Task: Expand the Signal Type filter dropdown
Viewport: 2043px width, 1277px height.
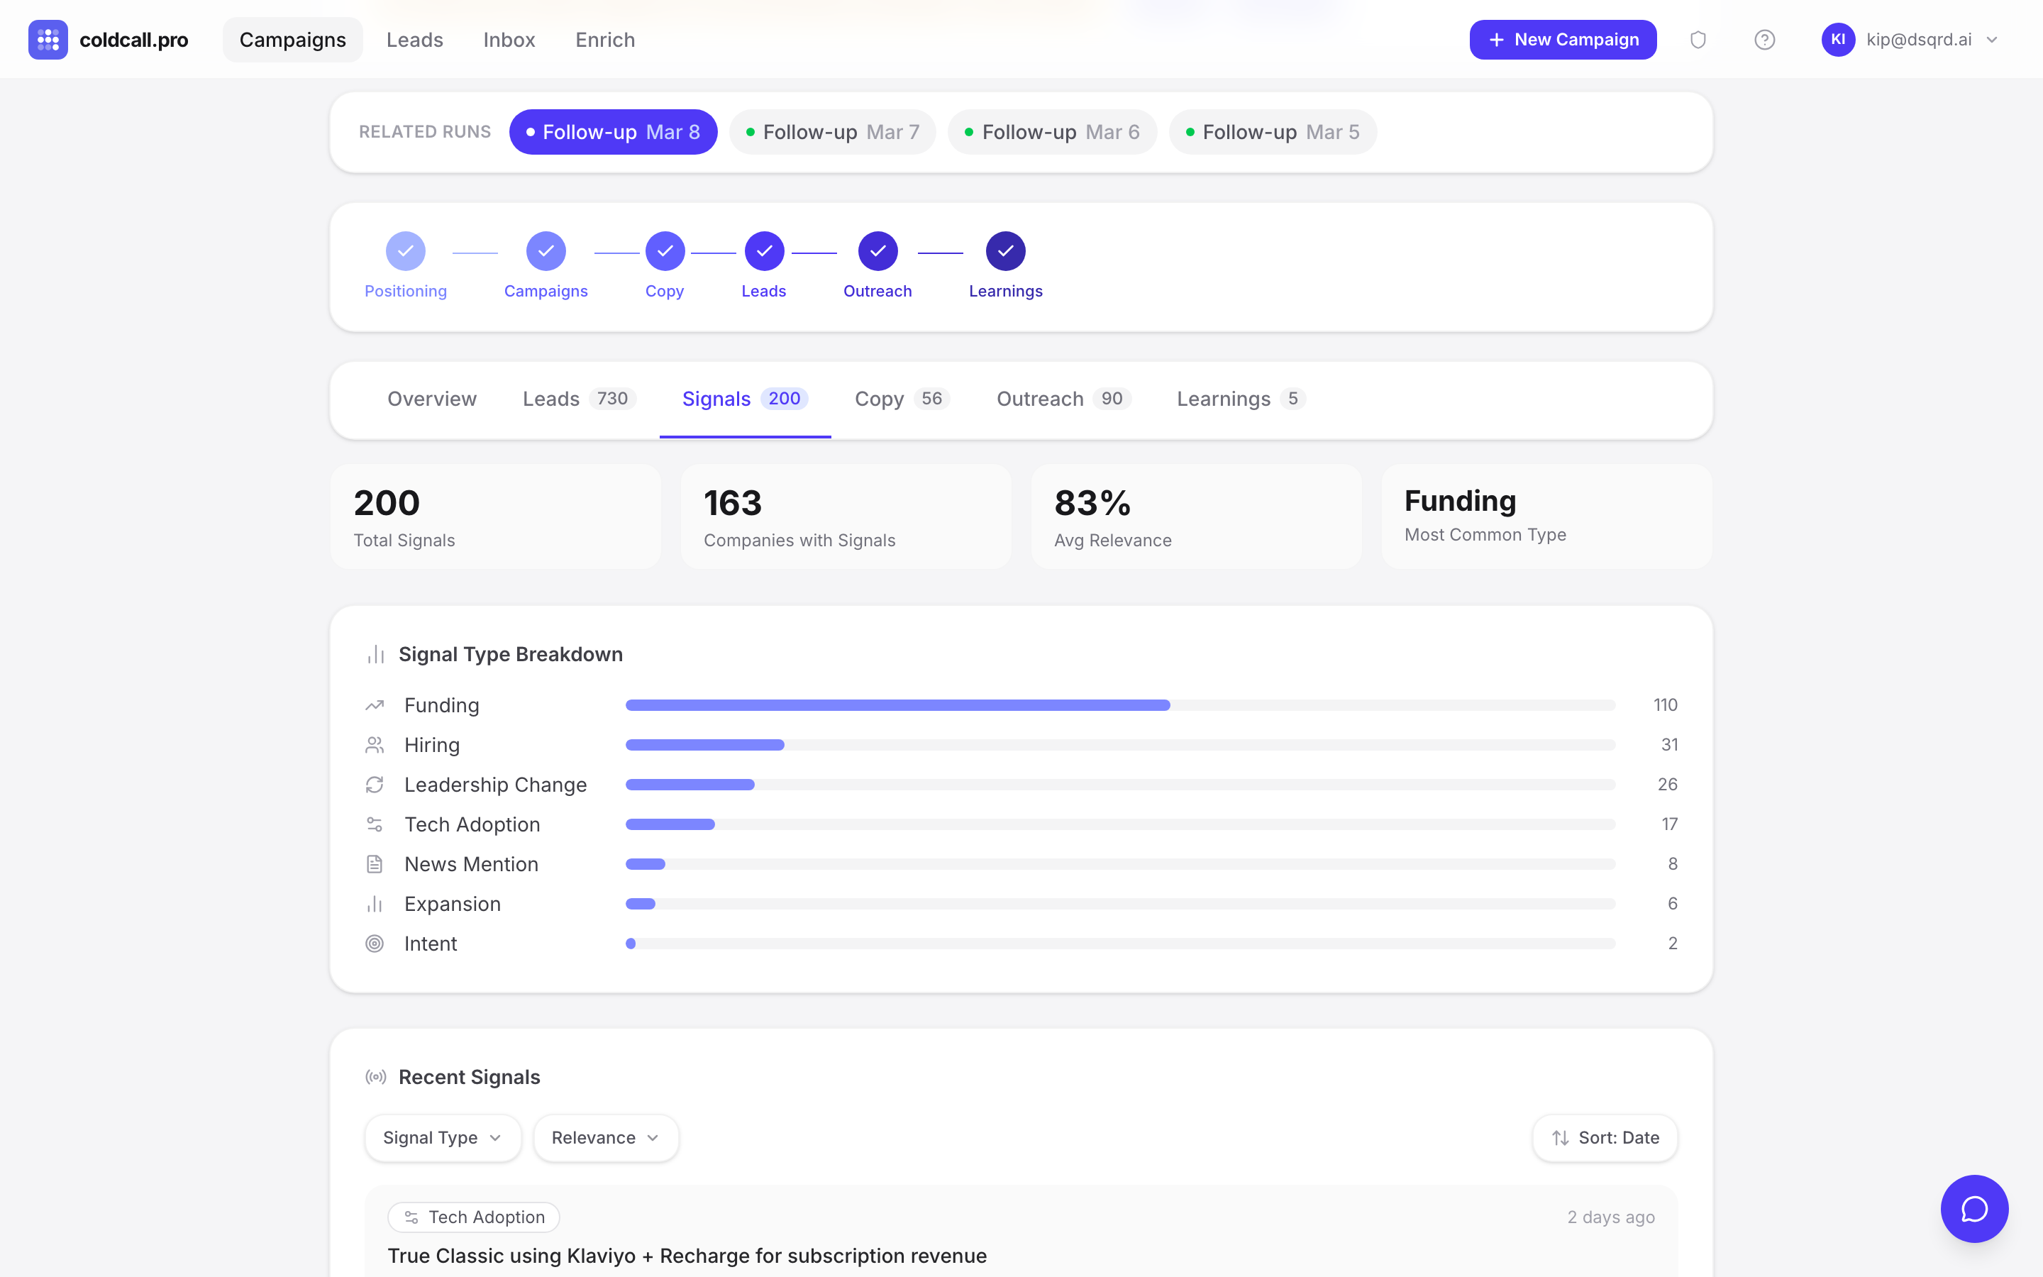Action: coord(443,1138)
